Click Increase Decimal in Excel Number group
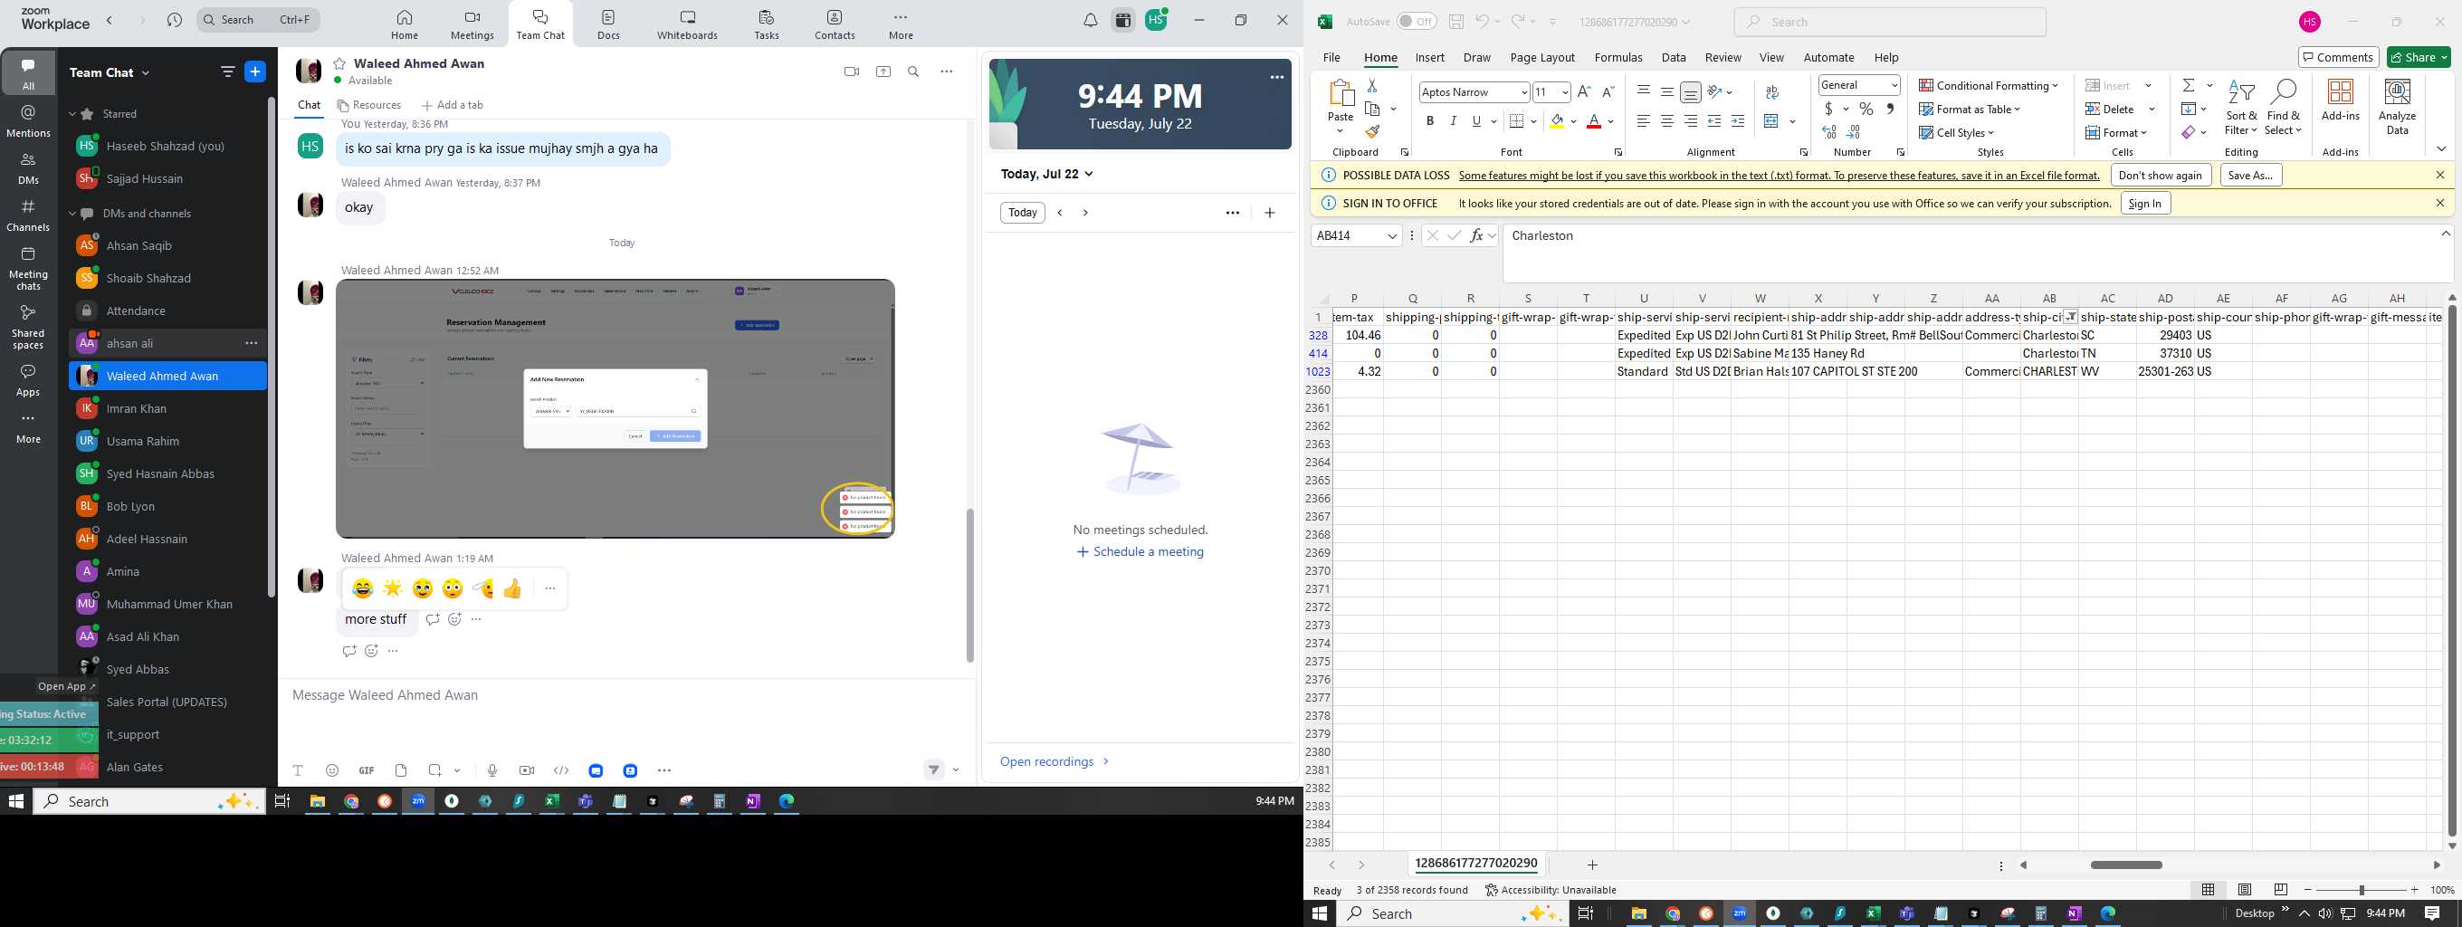This screenshot has height=927, width=2462. point(1829,132)
